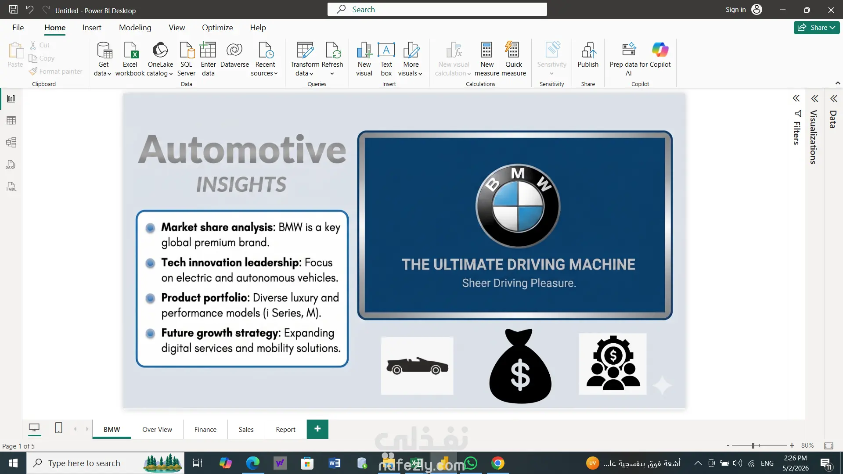Insert a Text box
Viewport: 843px width, 474px height.
click(x=386, y=59)
